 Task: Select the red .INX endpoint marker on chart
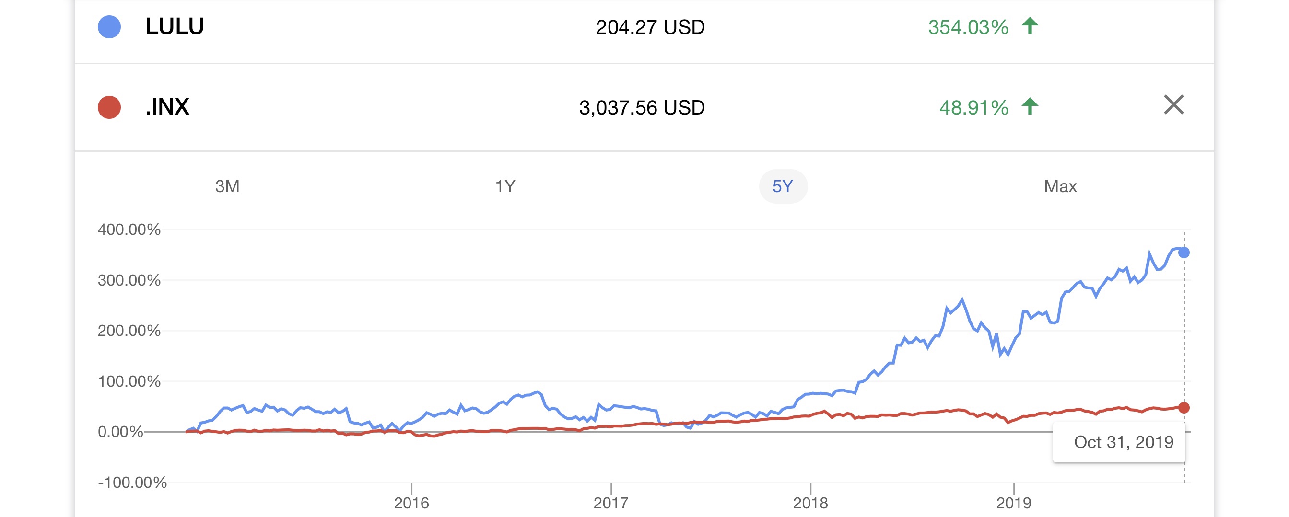[1184, 407]
